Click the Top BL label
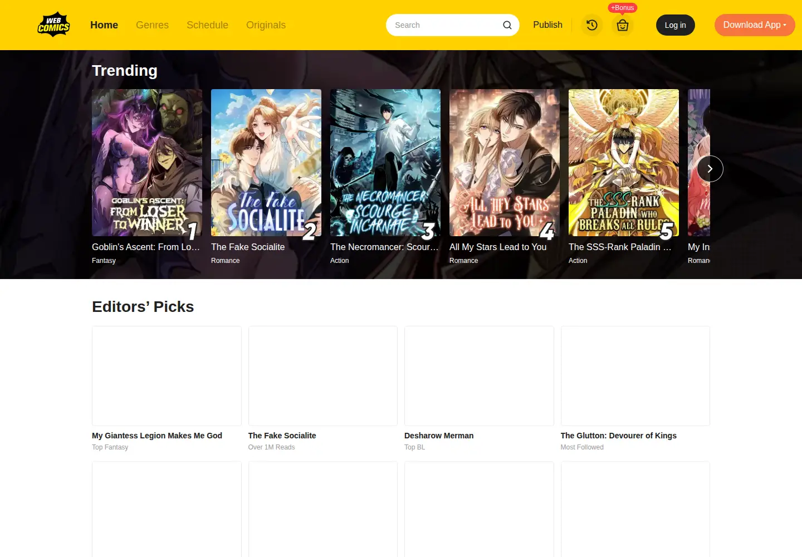Image resolution: width=802 pixels, height=557 pixels. coord(415,447)
